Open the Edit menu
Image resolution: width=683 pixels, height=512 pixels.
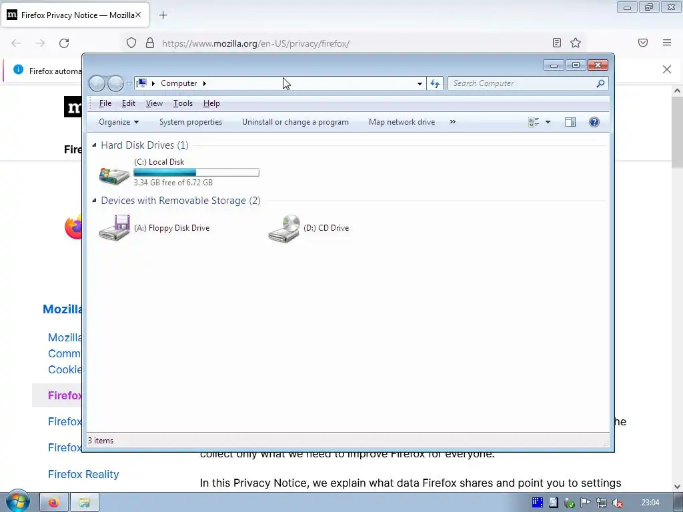point(129,103)
